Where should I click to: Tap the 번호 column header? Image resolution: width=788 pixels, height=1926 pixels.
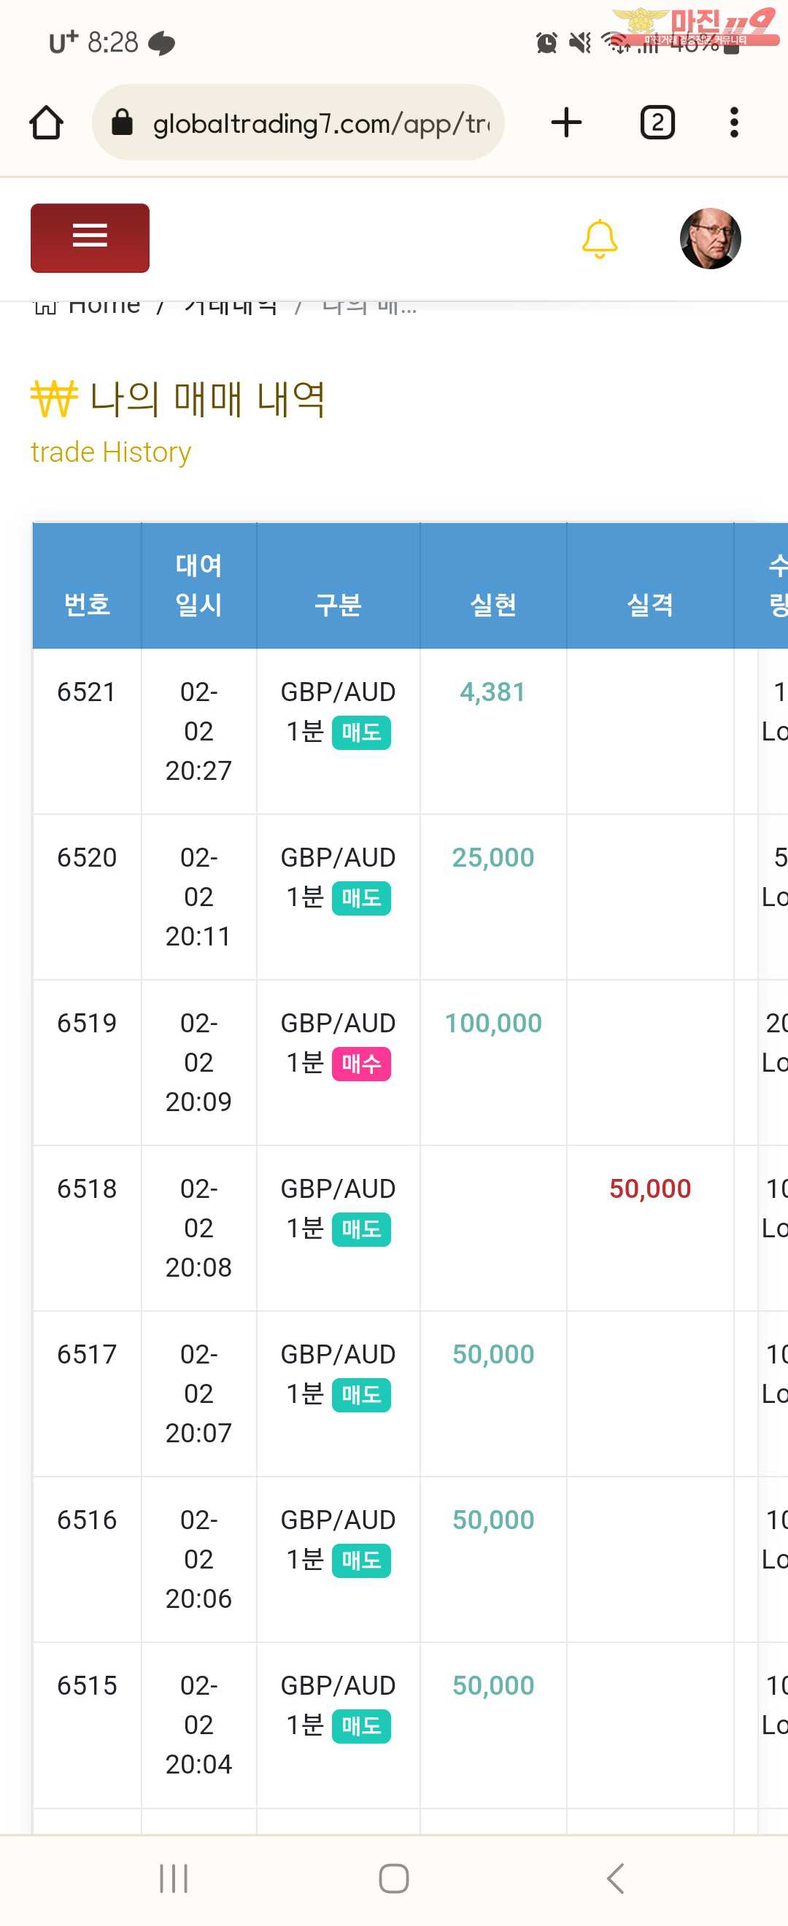87,603
